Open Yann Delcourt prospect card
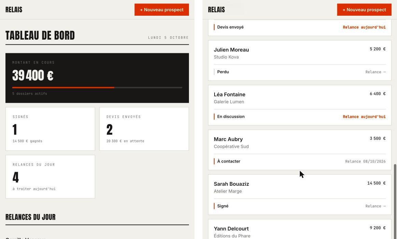Screen dimensions: 397x239 (x=300, y=229)
